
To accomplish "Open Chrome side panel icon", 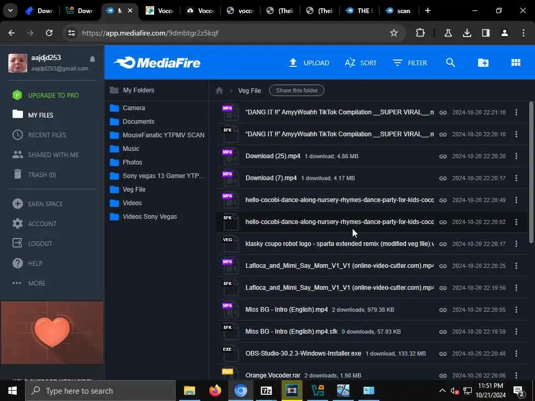I will click(485, 33).
